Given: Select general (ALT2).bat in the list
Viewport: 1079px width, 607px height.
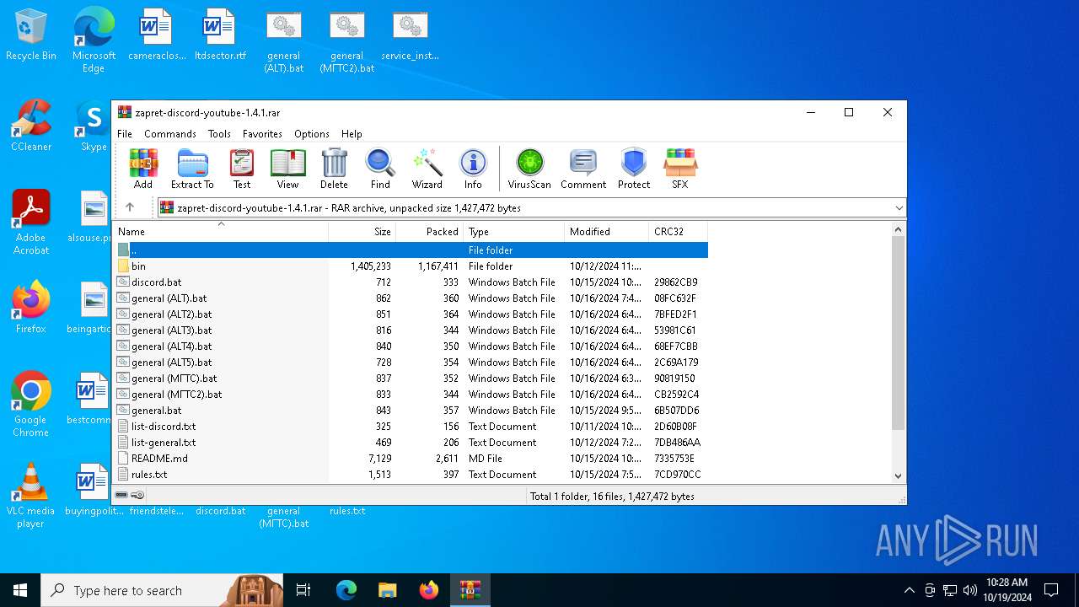Looking at the screenshot, I should pos(411,314).
